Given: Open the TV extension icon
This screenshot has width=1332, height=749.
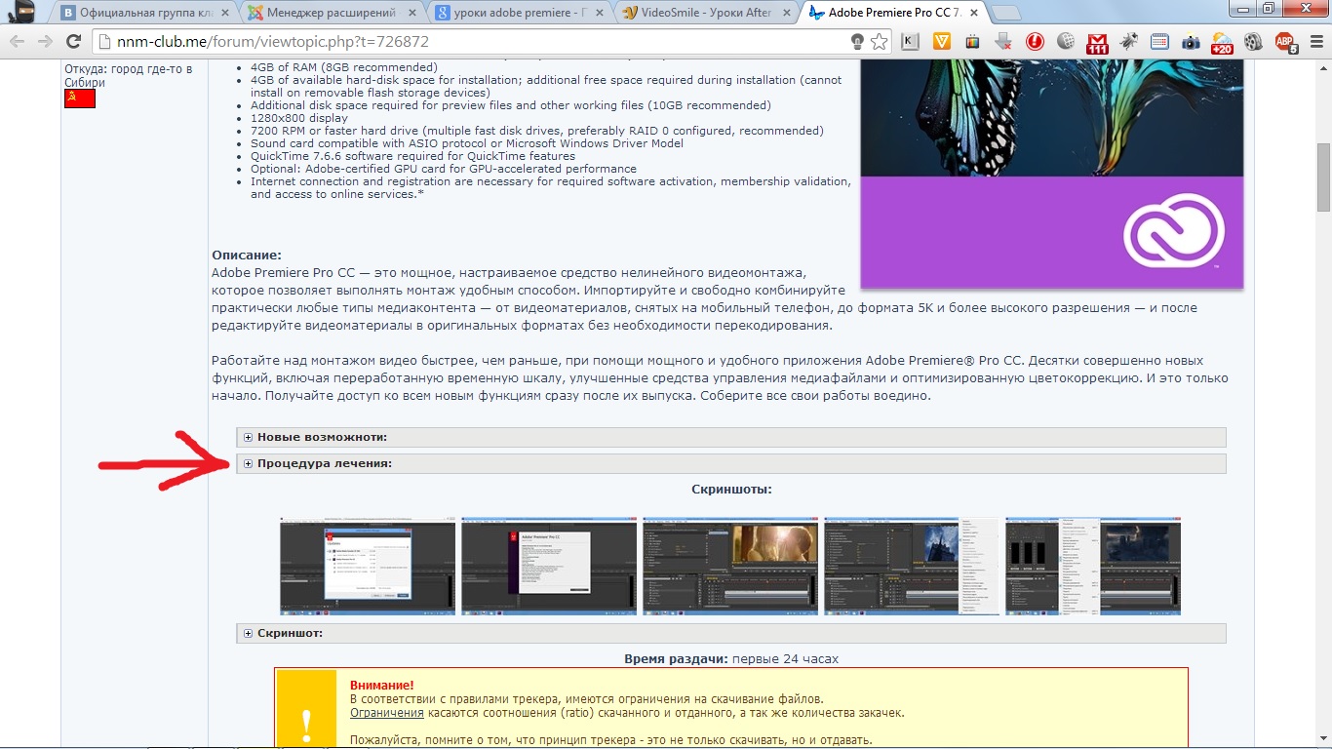Looking at the screenshot, I should [x=972, y=42].
